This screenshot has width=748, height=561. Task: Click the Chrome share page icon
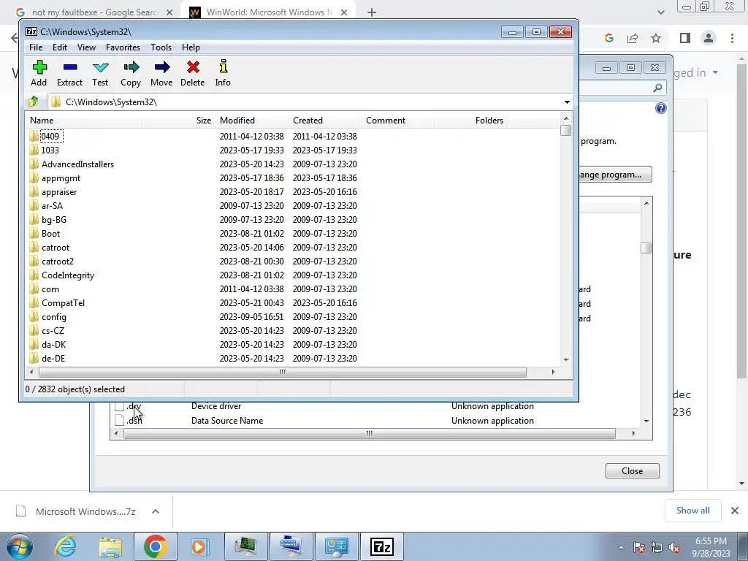click(x=633, y=38)
